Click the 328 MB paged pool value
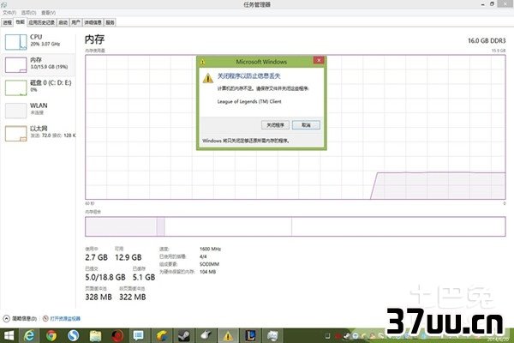This screenshot has width=514, height=343. (x=99, y=297)
